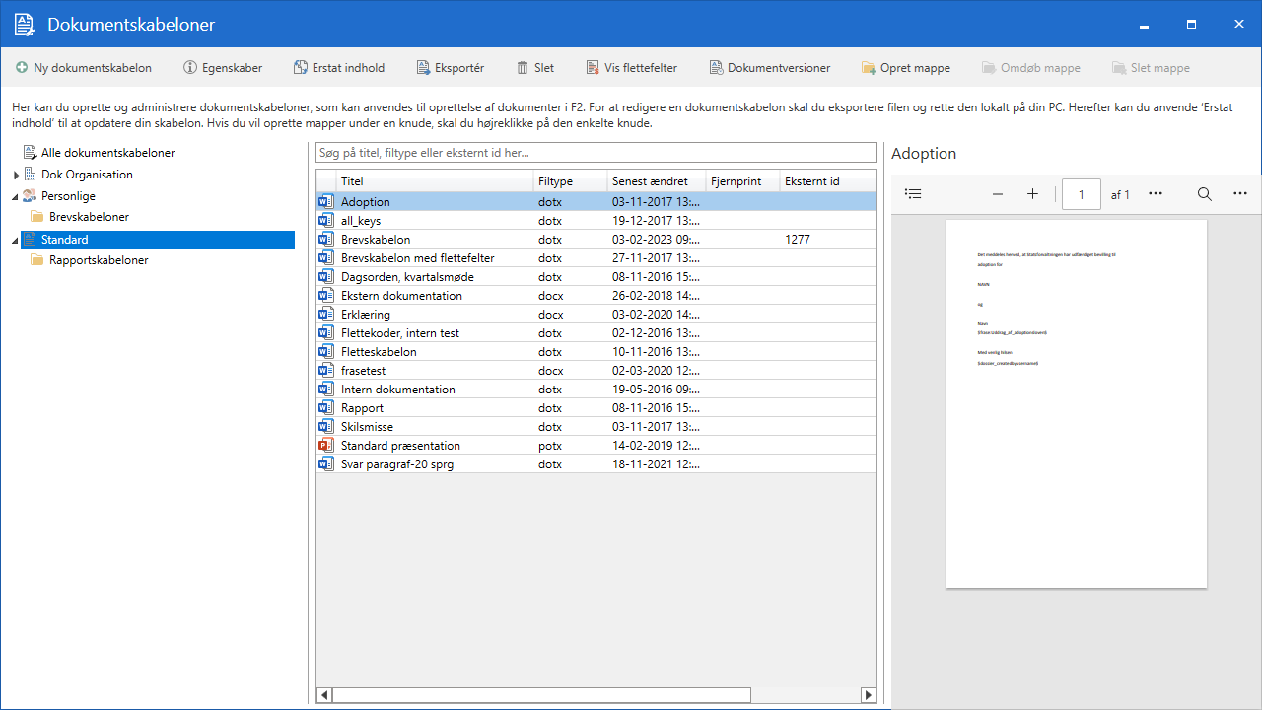Expand the Dok Organisation tree node
The image size is (1262, 710).
point(16,176)
